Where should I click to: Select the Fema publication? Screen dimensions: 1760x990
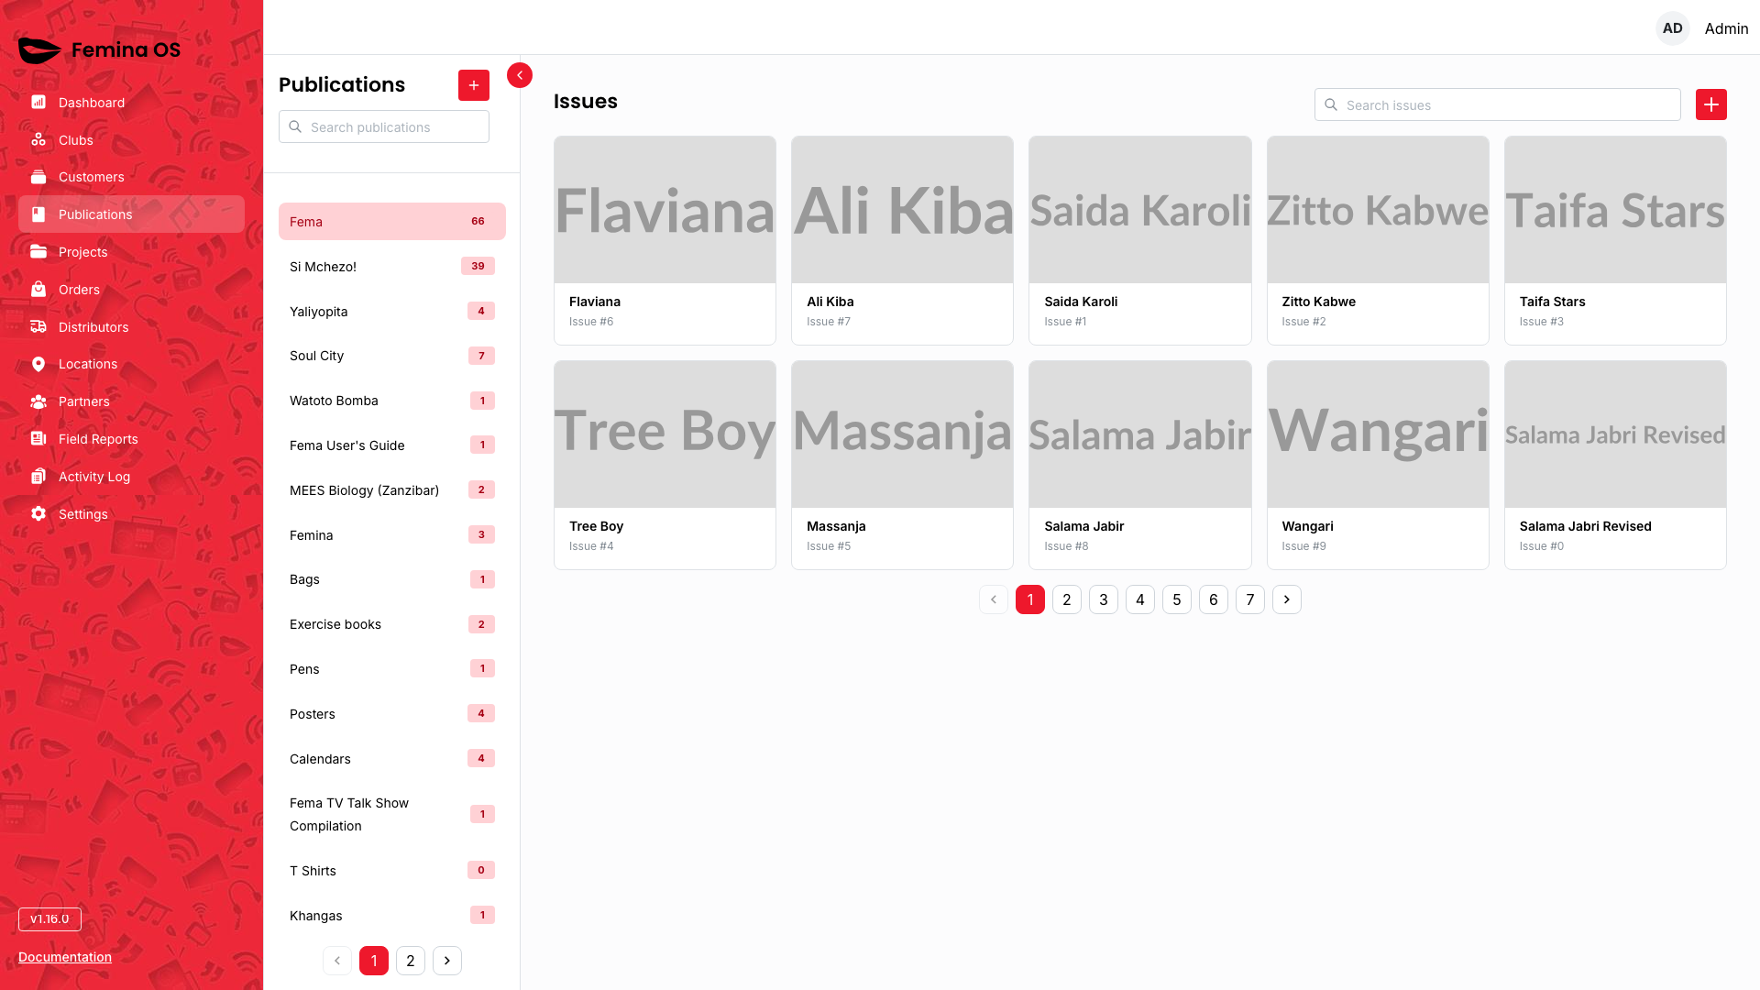click(x=392, y=222)
